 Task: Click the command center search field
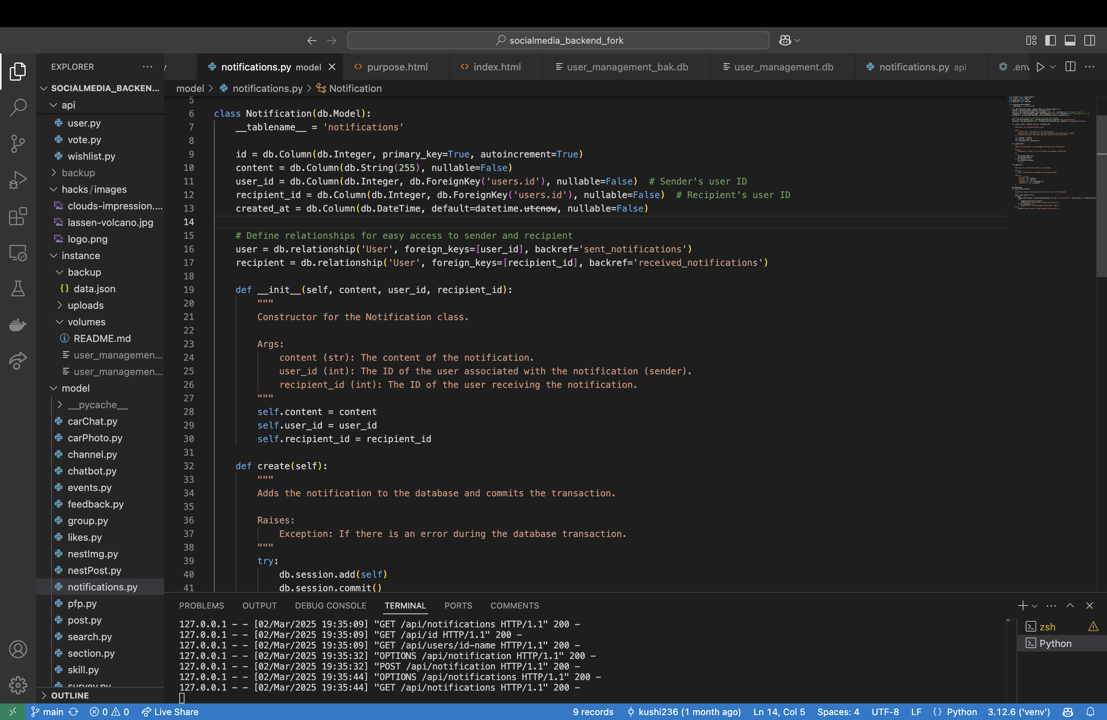(558, 40)
